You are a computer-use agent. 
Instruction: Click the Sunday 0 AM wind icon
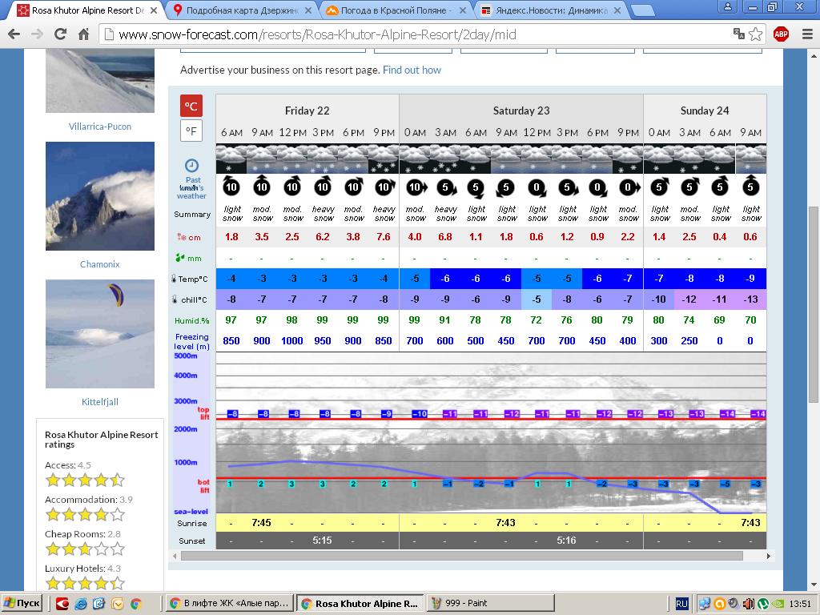point(659,186)
